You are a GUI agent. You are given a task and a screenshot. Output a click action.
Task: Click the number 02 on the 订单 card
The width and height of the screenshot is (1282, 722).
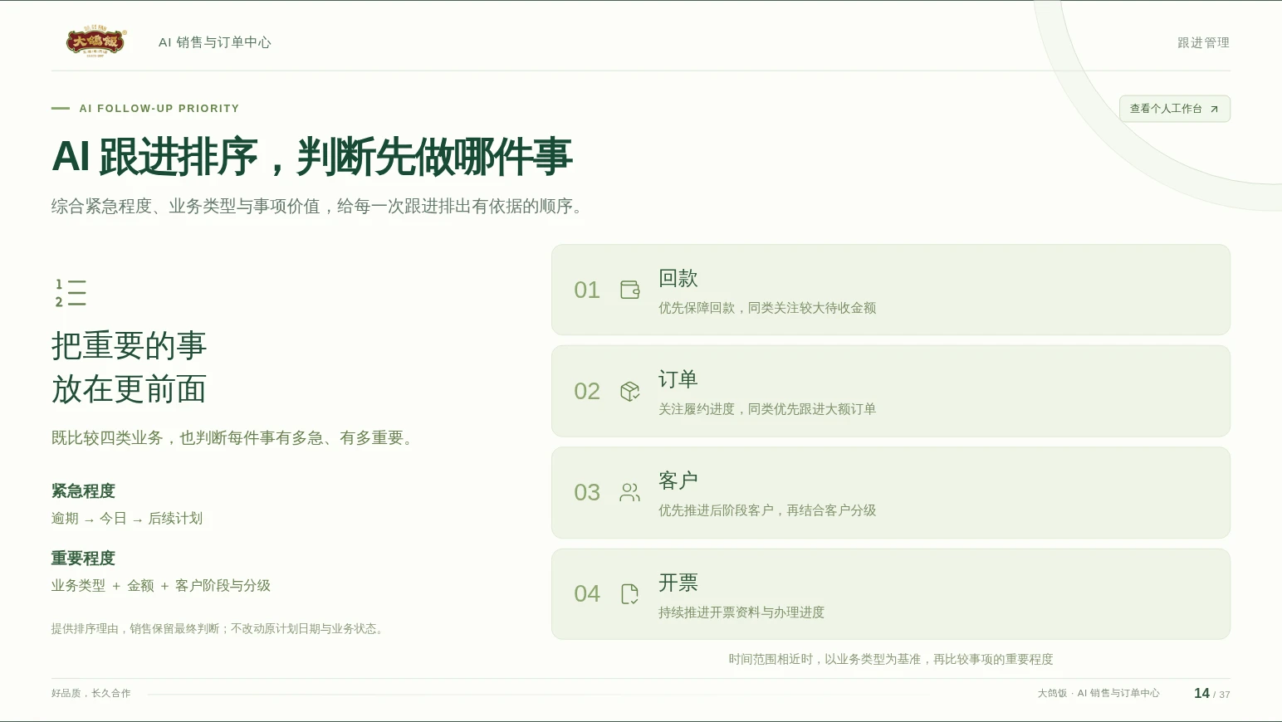click(x=587, y=391)
